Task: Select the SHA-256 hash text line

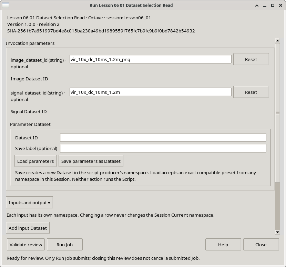Action: [x=101, y=31]
